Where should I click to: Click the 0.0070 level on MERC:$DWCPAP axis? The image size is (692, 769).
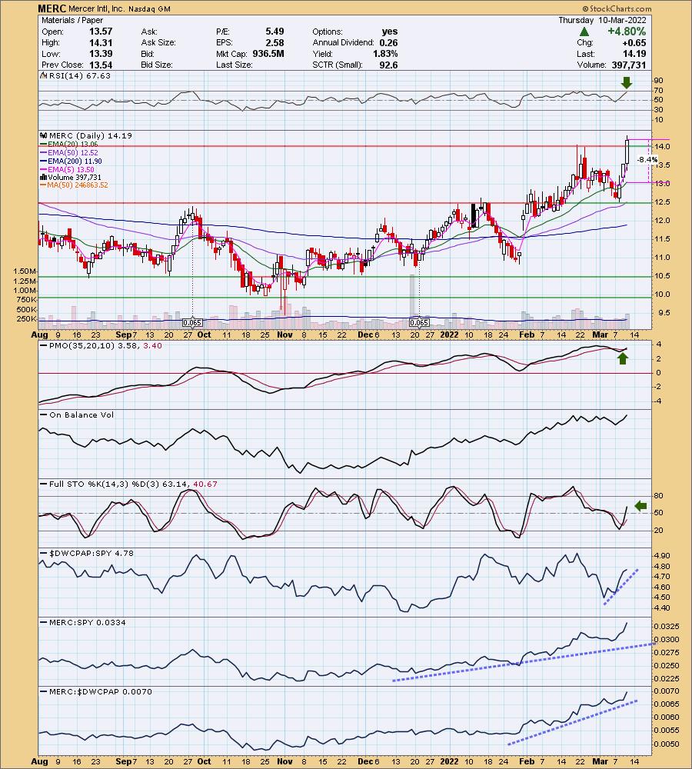point(667,691)
